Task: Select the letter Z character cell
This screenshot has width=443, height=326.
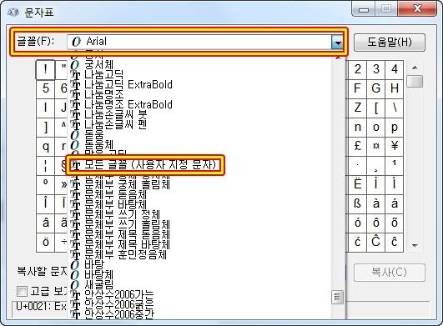Action: click(x=357, y=108)
